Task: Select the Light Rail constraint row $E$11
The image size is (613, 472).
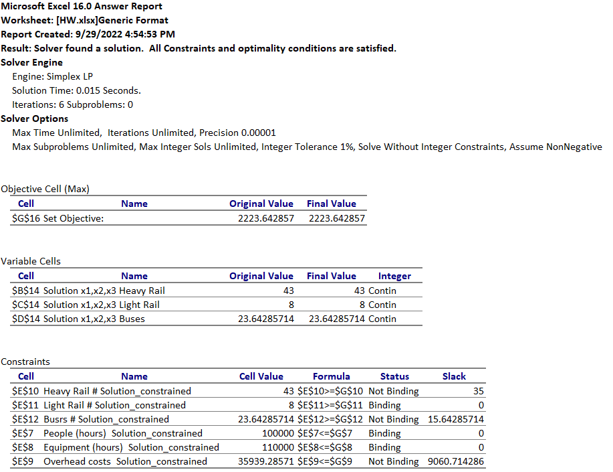Action: pos(25,405)
